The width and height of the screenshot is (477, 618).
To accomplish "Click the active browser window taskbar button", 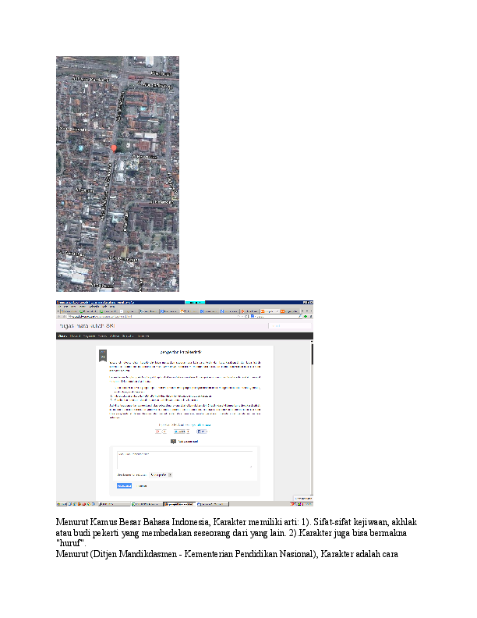I will pyautogui.click(x=178, y=503).
